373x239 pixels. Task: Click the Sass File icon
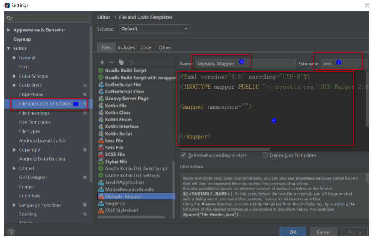coord(101,148)
